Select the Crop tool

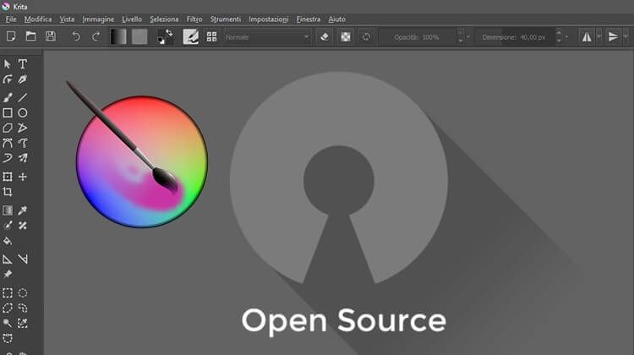point(8,192)
